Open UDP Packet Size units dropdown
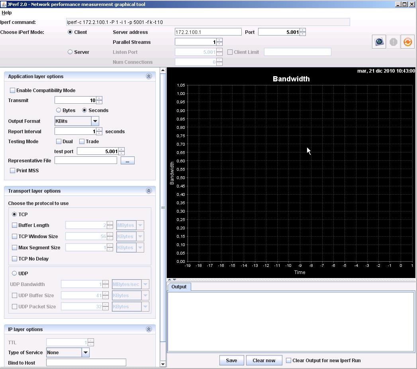The image size is (417, 369). 145,307
